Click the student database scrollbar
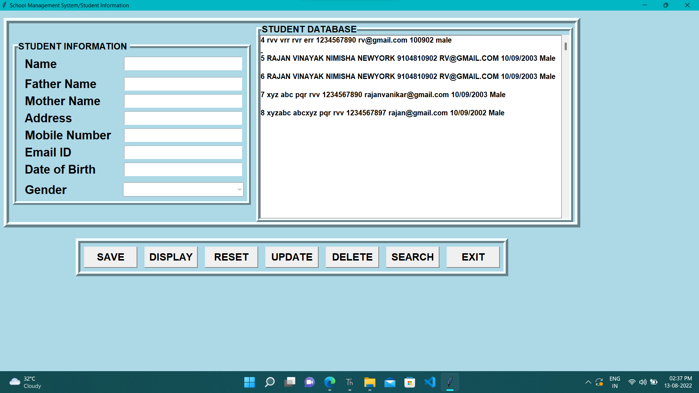 click(566, 46)
